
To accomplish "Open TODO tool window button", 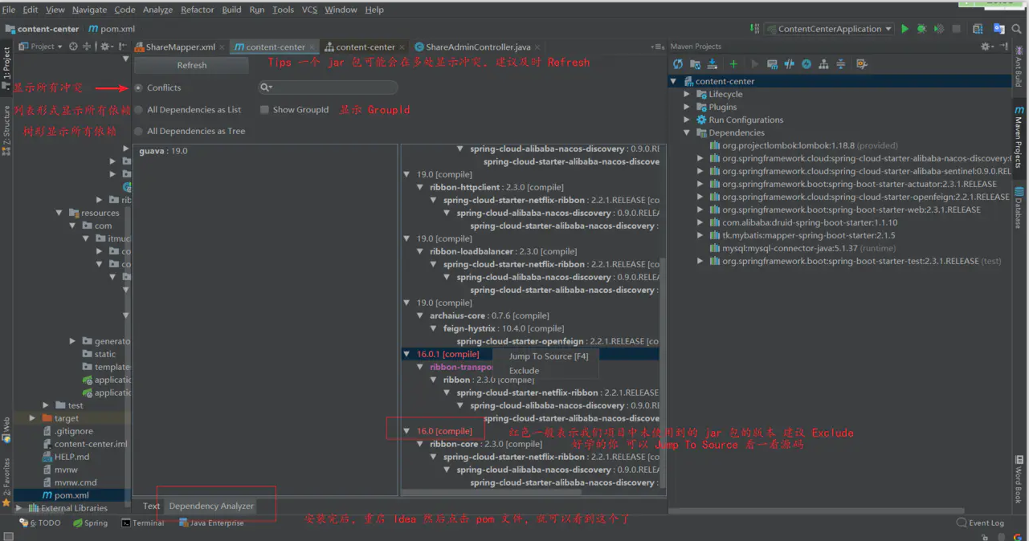I will click(40, 523).
